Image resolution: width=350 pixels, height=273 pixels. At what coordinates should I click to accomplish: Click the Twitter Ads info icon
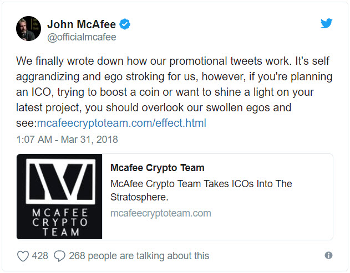(328, 255)
